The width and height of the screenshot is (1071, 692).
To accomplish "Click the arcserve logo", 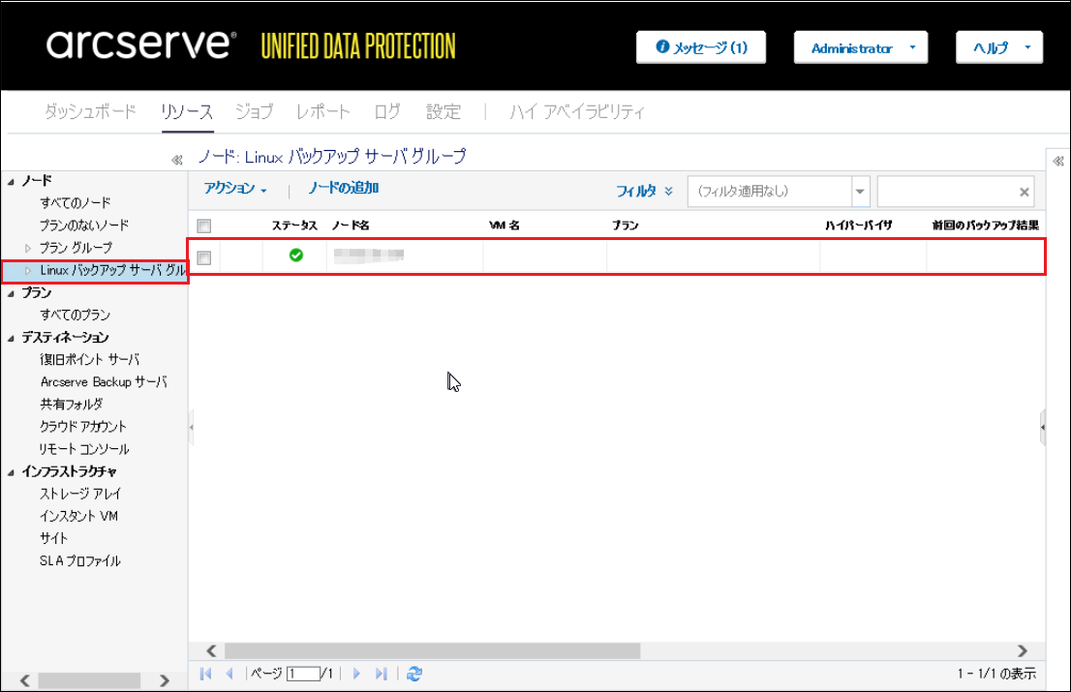I will pos(140,44).
